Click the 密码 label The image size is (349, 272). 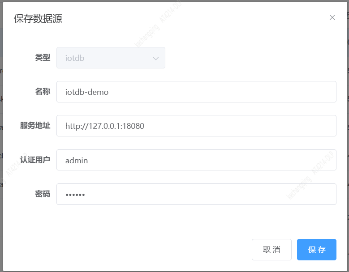[x=43, y=194]
